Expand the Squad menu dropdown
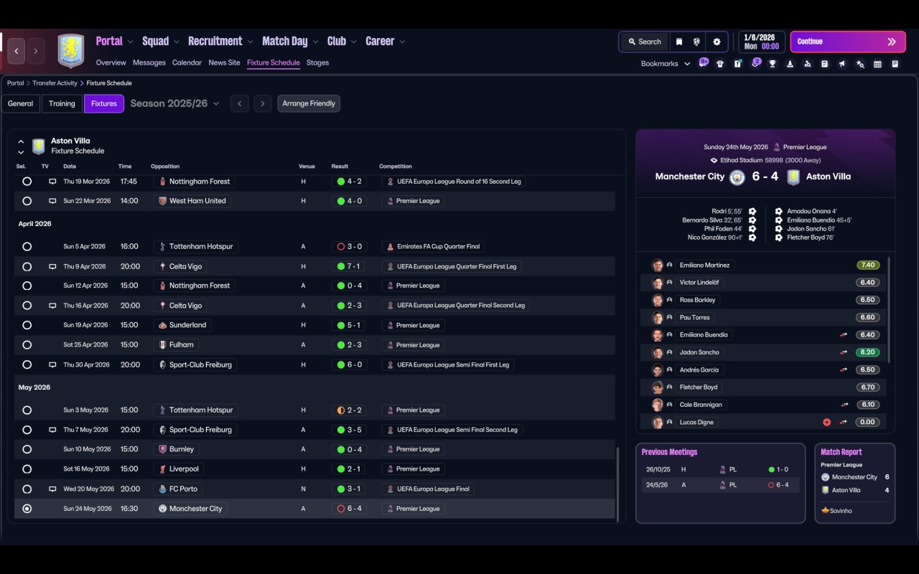 (177, 42)
